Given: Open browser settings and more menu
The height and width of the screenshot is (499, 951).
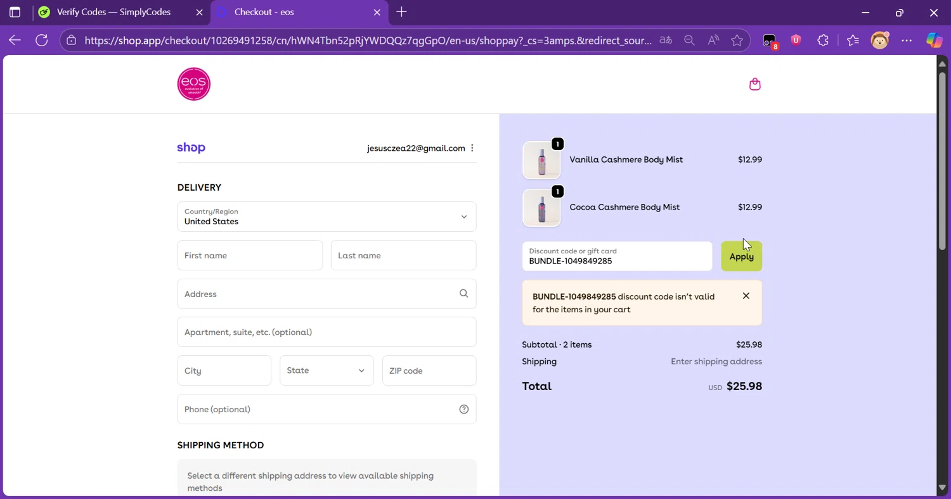Looking at the screenshot, I should [x=907, y=41].
